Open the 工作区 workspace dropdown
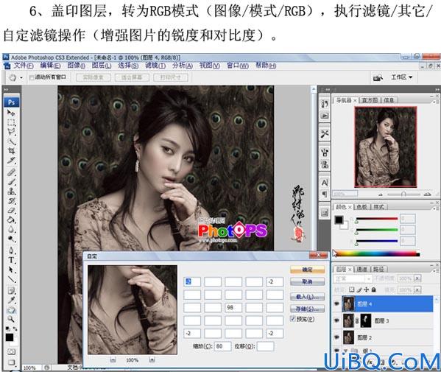Image resolution: width=441 pixels, height=372 pixels. pos(402,77)
